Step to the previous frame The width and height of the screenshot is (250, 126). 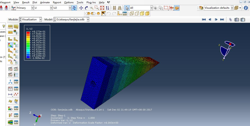pos(210,20)
